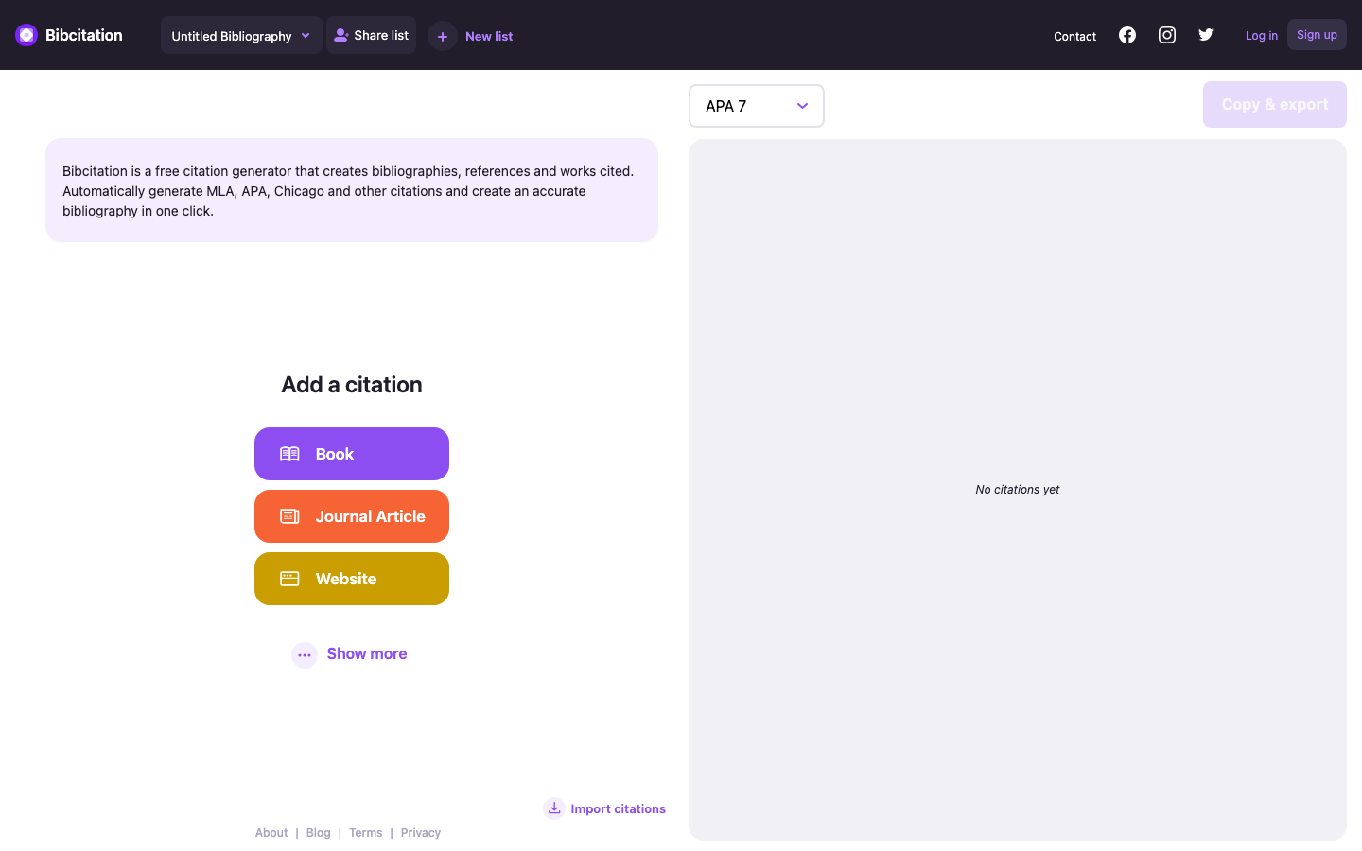Click the Sign up button
This screenshot has width=1362, height=851.
tap(1317, 35)
